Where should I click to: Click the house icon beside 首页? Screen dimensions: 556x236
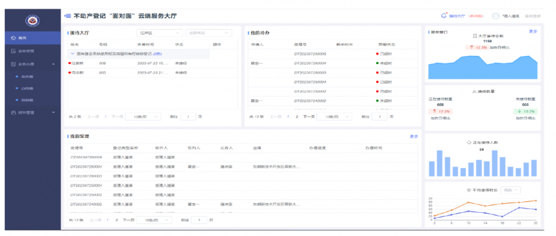point(14,38)
